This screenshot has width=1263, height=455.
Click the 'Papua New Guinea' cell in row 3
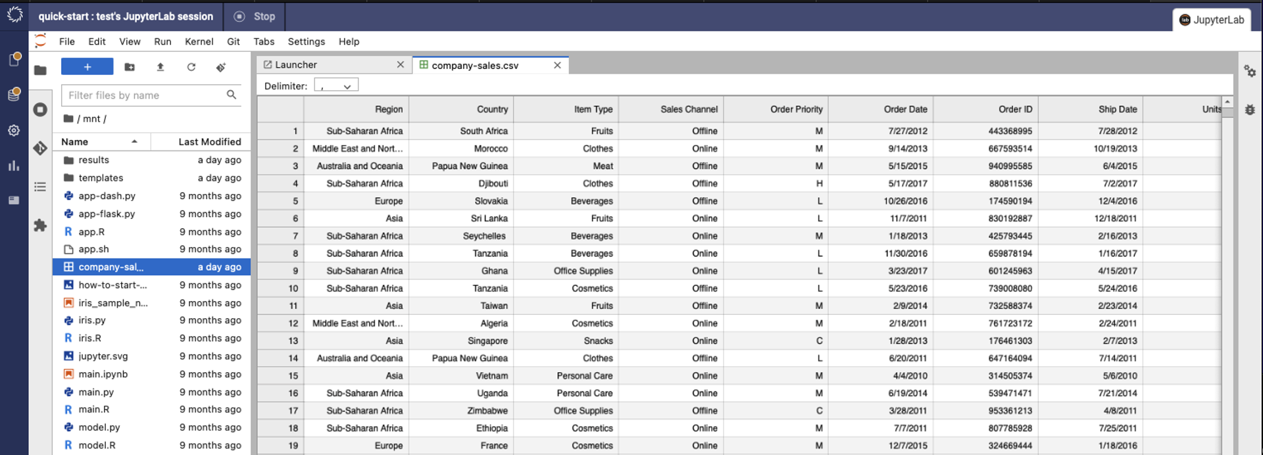click(461, 166)
